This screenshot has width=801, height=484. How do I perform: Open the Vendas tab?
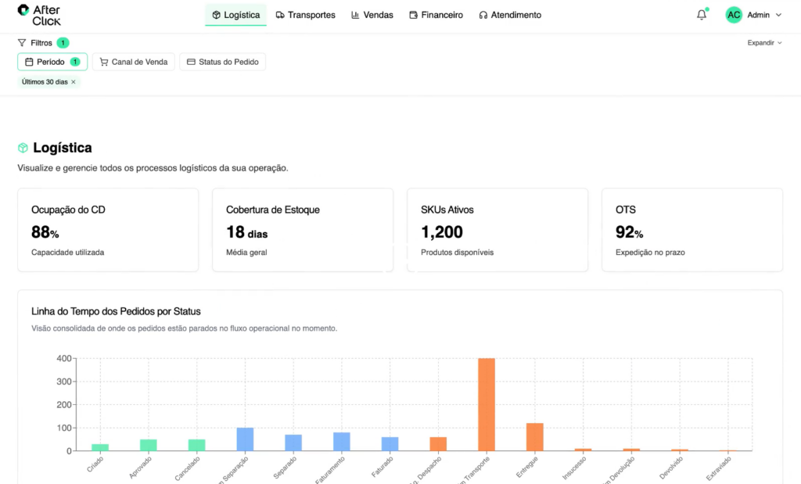click(x=372, y=15)
